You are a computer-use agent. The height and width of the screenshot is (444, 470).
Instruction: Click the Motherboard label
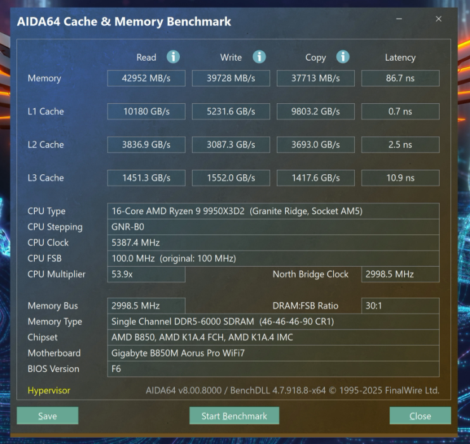(x=54, y=353)
